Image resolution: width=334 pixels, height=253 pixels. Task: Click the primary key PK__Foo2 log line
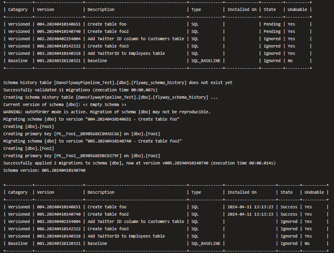coord(82,156)
